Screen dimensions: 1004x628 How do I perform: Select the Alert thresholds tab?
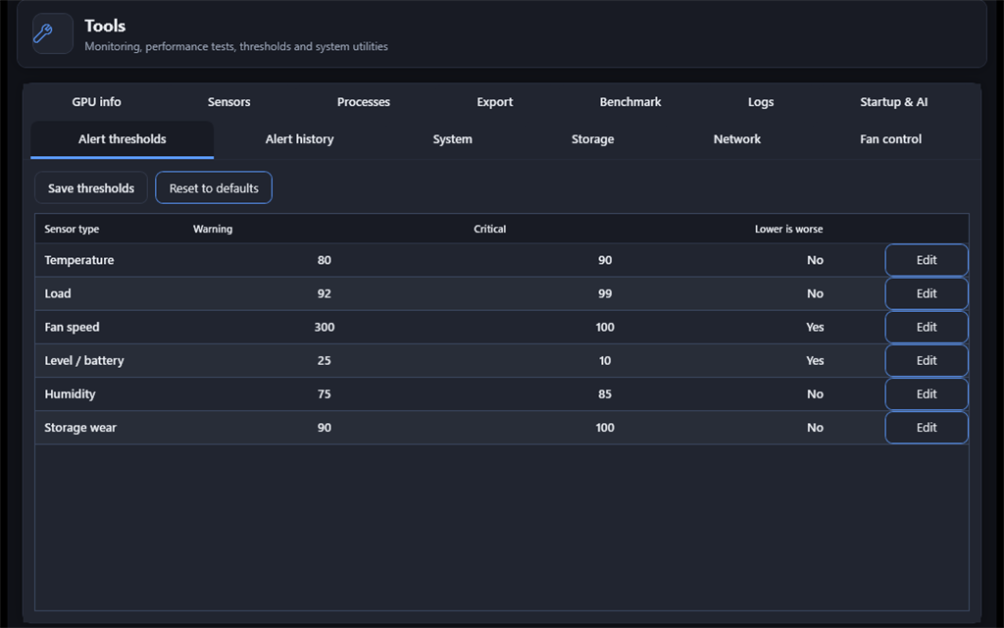coord(123,139)
